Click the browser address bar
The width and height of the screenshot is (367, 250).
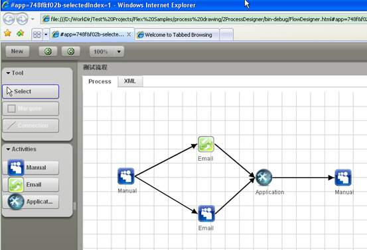204,19
